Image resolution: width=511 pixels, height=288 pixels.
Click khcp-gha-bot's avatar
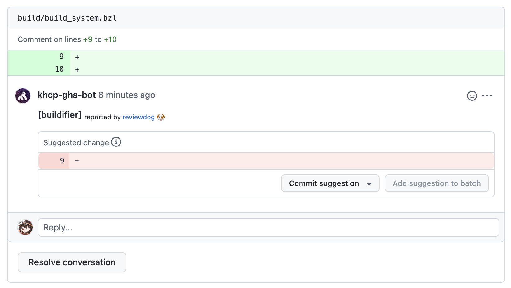tap(22, 96)
